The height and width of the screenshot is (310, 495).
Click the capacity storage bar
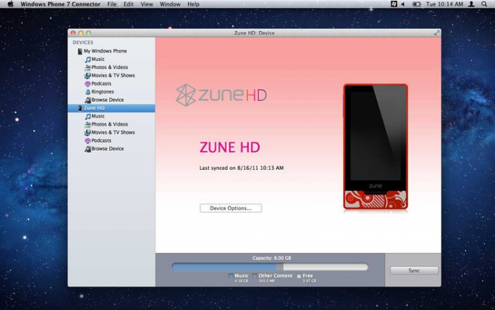tap(270, 267)
